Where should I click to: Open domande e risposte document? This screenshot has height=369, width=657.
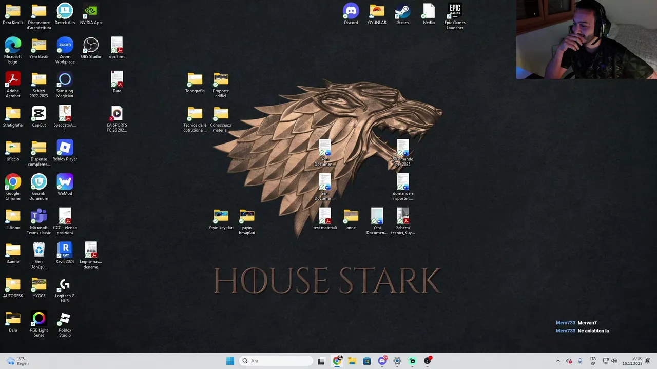tap(403, 188)
